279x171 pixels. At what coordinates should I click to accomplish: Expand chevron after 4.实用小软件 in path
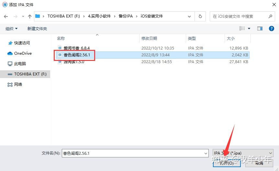coord(115,17)
